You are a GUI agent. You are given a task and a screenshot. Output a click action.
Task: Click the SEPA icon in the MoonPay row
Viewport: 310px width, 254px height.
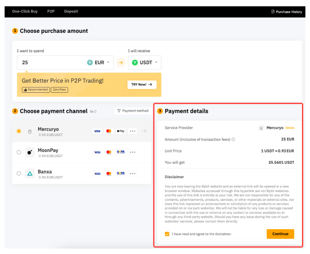point(120,152)
